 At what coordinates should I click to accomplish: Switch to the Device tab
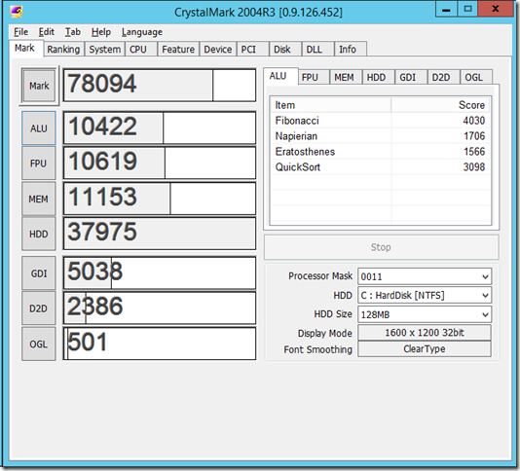(217, 50)
